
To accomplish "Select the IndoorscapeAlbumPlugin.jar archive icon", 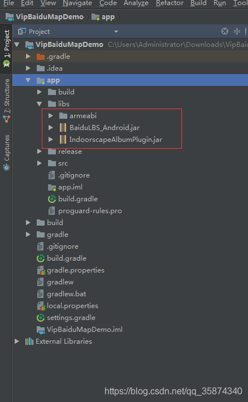I will (63, 140).
